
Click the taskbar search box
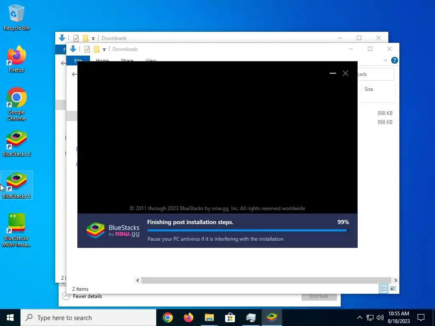click(88, 318)
